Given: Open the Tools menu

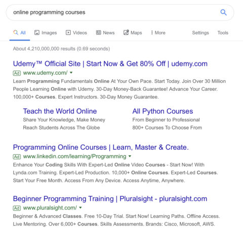Looking at the screenshot, I should coord(223,32).
